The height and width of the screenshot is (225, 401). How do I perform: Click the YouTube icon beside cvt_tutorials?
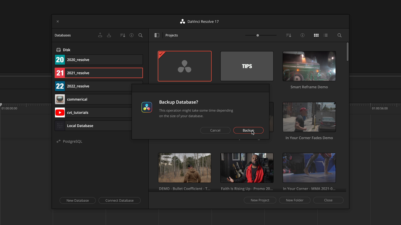click(60, 112)
